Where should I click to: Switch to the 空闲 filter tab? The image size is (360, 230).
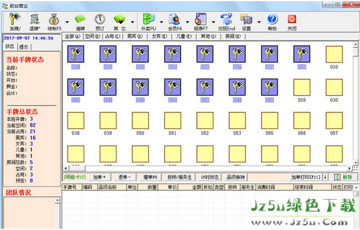92,36
